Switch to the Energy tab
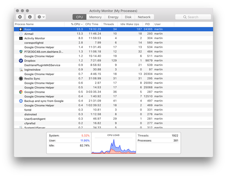The height and width of the screenshot is (177, 227). point(113,17)
